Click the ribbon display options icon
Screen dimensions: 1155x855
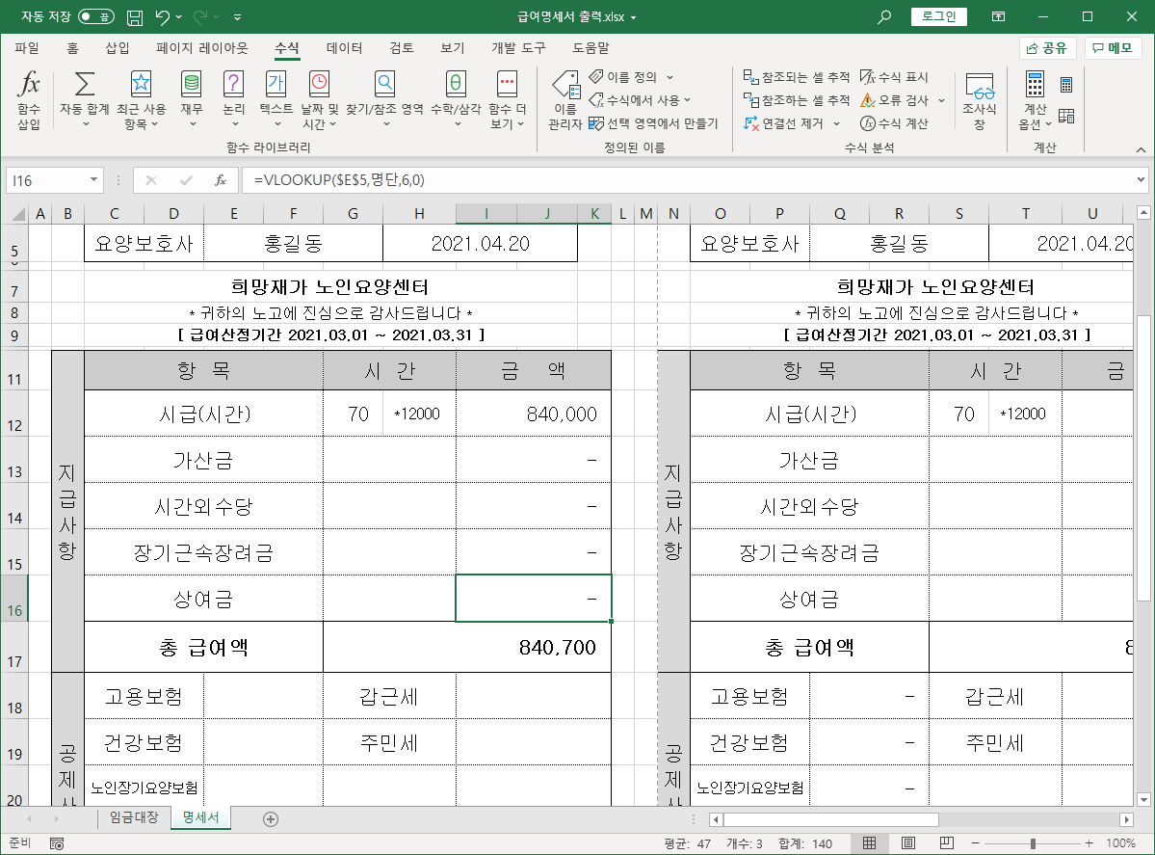(998, 16)
